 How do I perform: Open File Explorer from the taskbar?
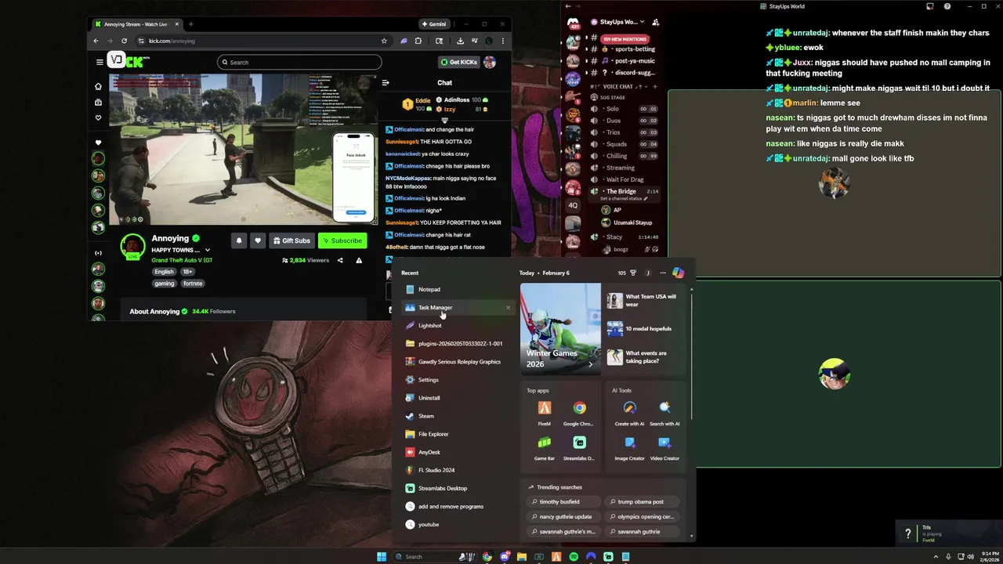point(522,557)
